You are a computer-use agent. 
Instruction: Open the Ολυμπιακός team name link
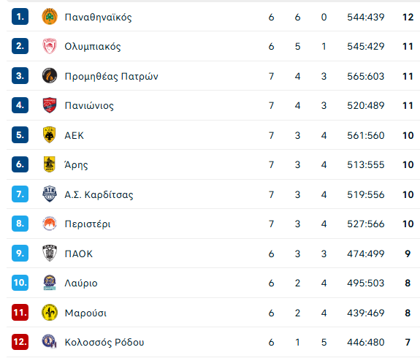pos(93,46)
